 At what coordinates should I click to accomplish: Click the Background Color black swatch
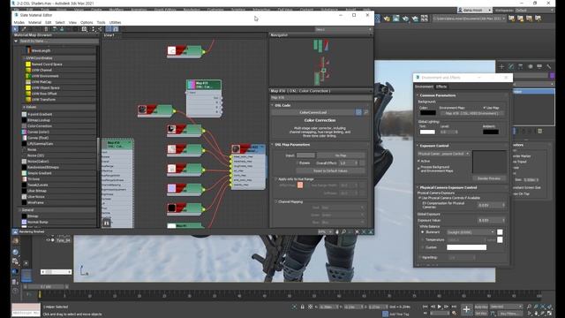click(427, 113)
